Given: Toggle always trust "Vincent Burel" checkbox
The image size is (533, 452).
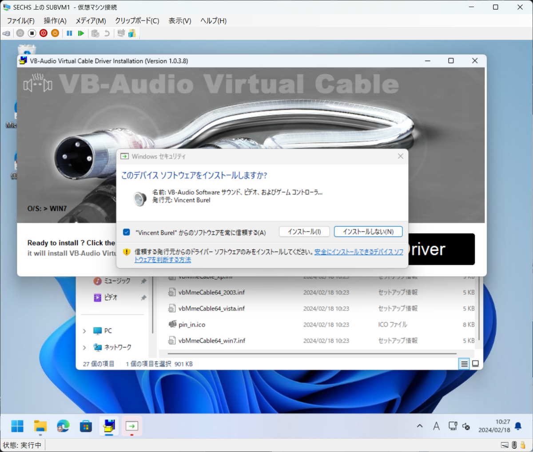Looking at the screenshot, I should click(127, 232).
